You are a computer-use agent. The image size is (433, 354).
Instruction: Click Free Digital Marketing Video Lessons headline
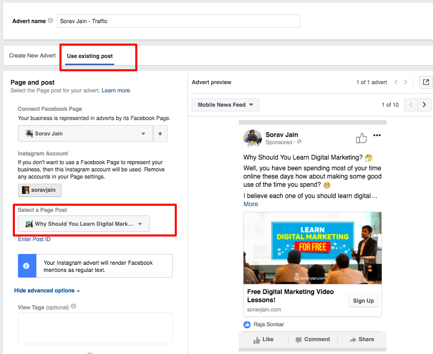[291, 296]
